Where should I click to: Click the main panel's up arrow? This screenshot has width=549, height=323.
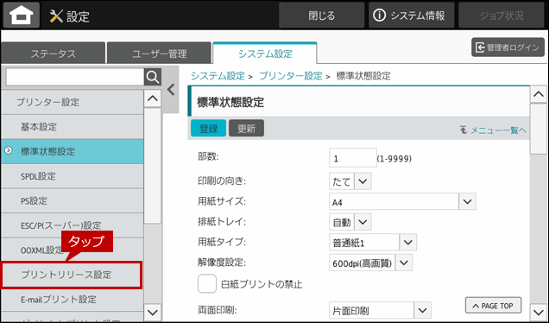539,94
